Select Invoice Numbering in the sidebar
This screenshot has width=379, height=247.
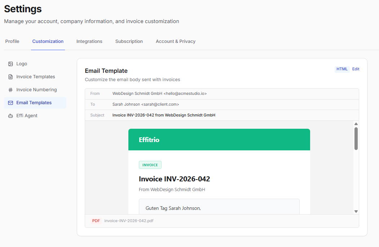[35, 90]
